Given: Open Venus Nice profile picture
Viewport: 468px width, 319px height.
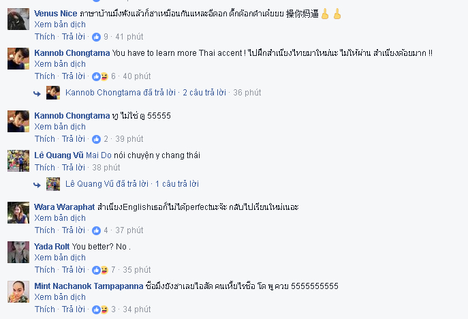Looking at the screenshot, I should pyautogui.click(x=18, y=19).
